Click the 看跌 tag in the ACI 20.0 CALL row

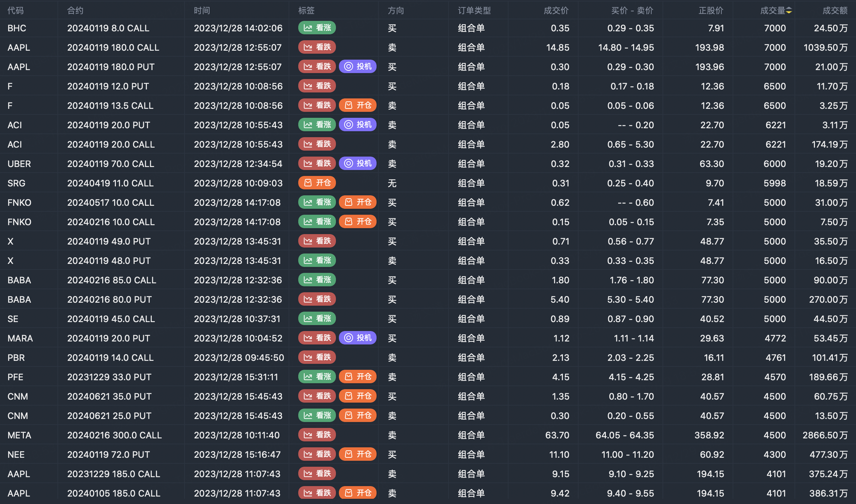click(317, 144)
